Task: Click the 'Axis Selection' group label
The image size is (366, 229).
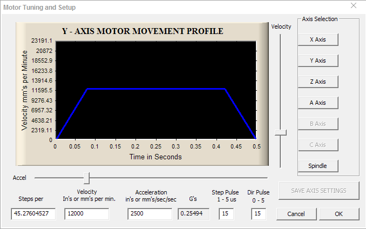Action: [320, 19]
